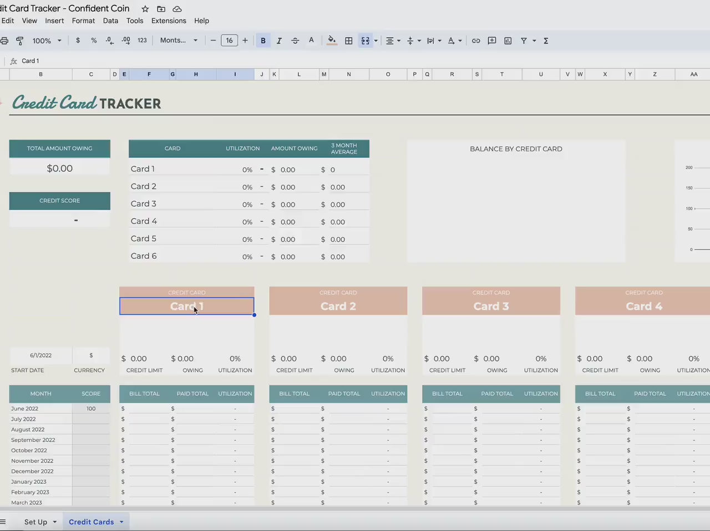Open the Extensions menu
The image size is (710, 531).
coord(169,21)
